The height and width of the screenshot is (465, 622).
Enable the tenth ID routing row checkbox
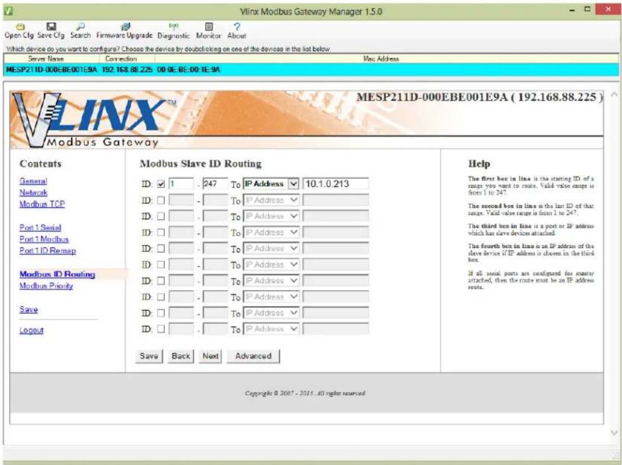click(x=161, y=329)
